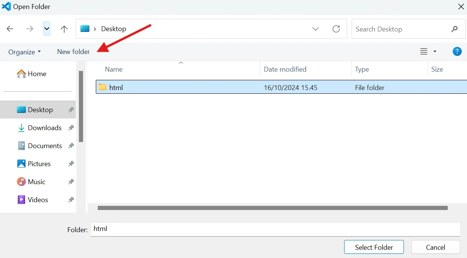Click the Help question mark icon
This screenshot has height=258, width=467.
(x=457, y=52)
